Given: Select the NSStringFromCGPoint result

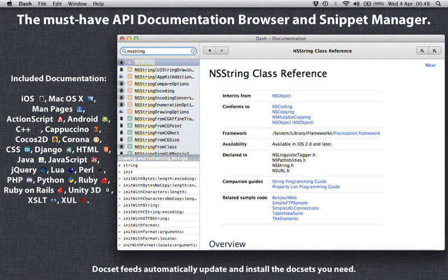Looking at the screenshot, I should pyautogui.click(x=158, y=125).
